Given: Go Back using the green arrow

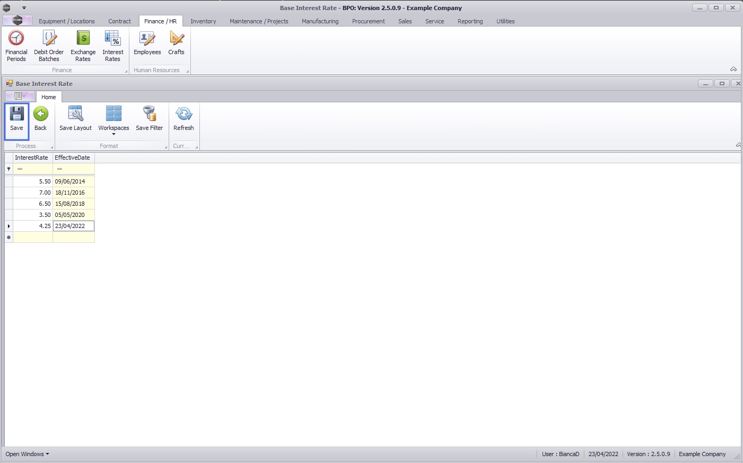Looking at the screenshot, I should (41, 119).
